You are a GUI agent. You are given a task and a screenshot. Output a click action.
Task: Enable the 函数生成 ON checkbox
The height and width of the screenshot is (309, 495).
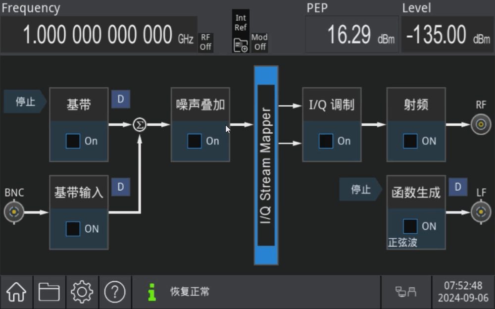410,226
